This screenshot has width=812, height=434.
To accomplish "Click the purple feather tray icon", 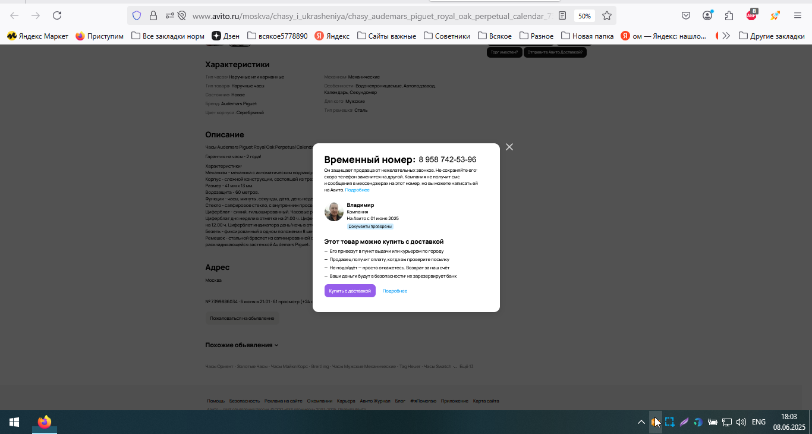I will tap(684, 422).
